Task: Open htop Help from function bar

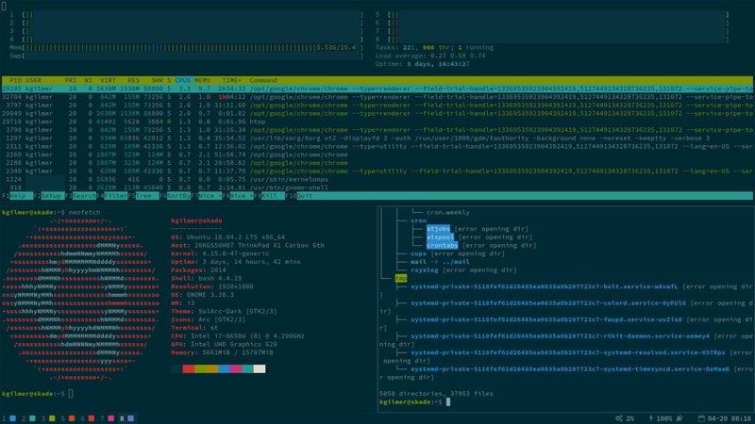Action: click(17, 196)
